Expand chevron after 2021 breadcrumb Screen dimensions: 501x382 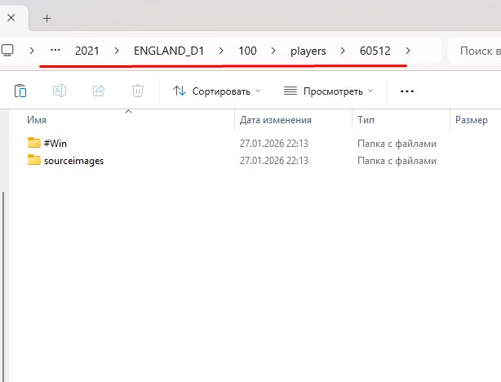click(x=117, y=51)
